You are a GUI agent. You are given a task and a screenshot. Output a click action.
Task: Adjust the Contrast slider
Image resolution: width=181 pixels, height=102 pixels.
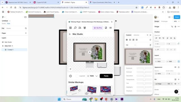click(144, 72)
